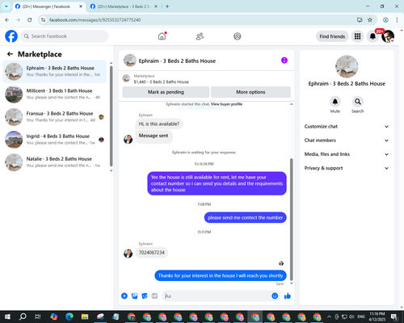
Task: Show hidden system tray icons chevron
Action: coord(329,317)
